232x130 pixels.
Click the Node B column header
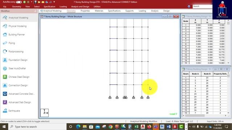(207, 74)
